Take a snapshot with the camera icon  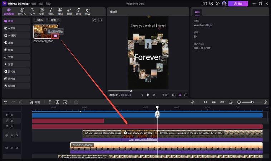174,95
